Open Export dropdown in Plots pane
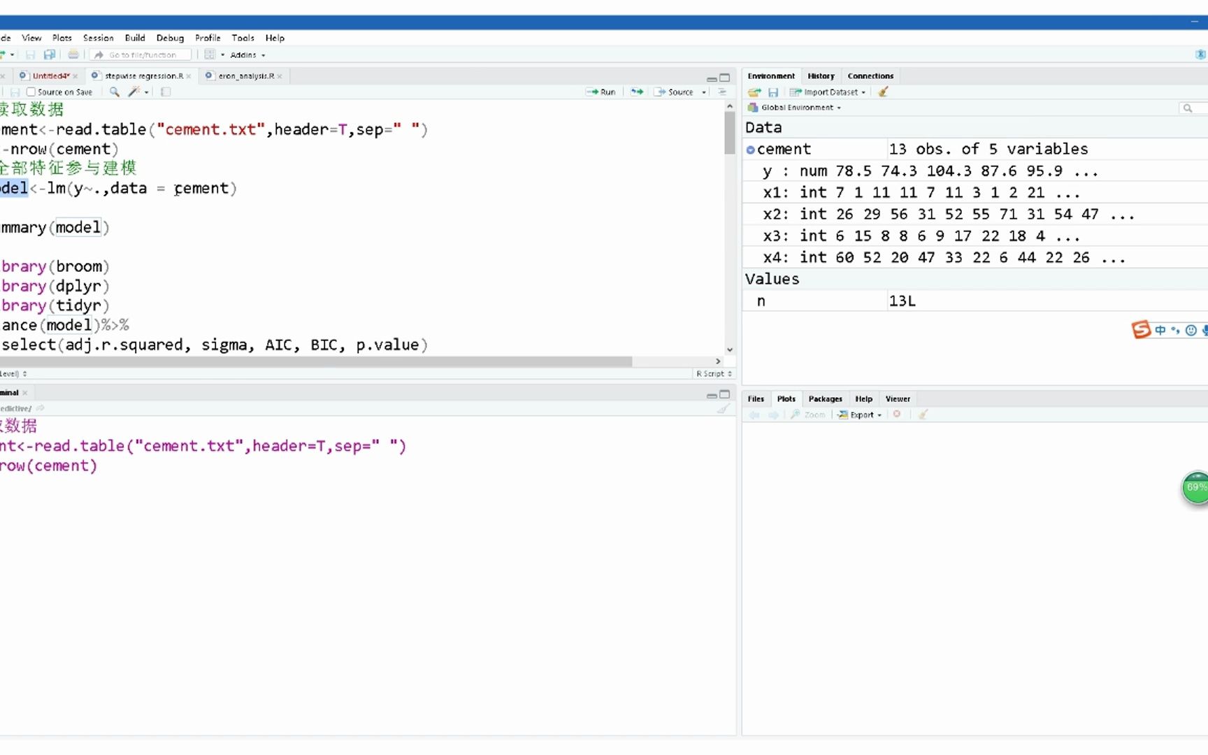The width and height of the screenshot is (1208, 755). pos(860,415)
